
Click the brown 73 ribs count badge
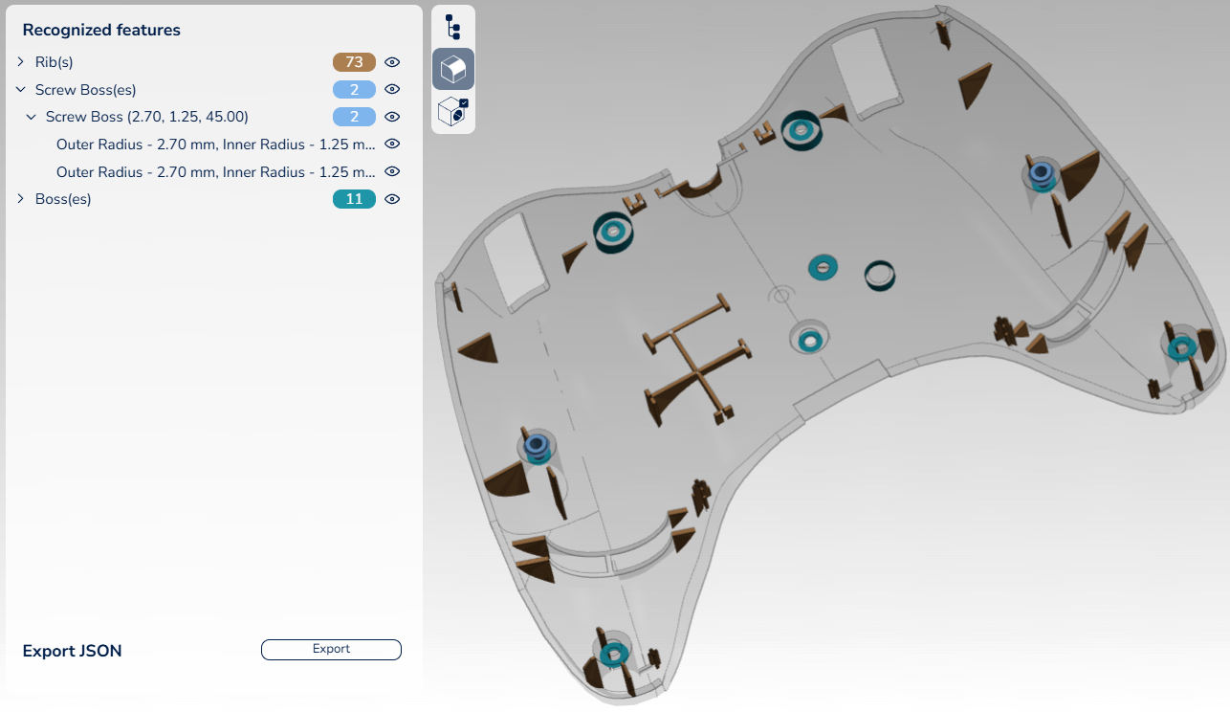coord(354,62)
